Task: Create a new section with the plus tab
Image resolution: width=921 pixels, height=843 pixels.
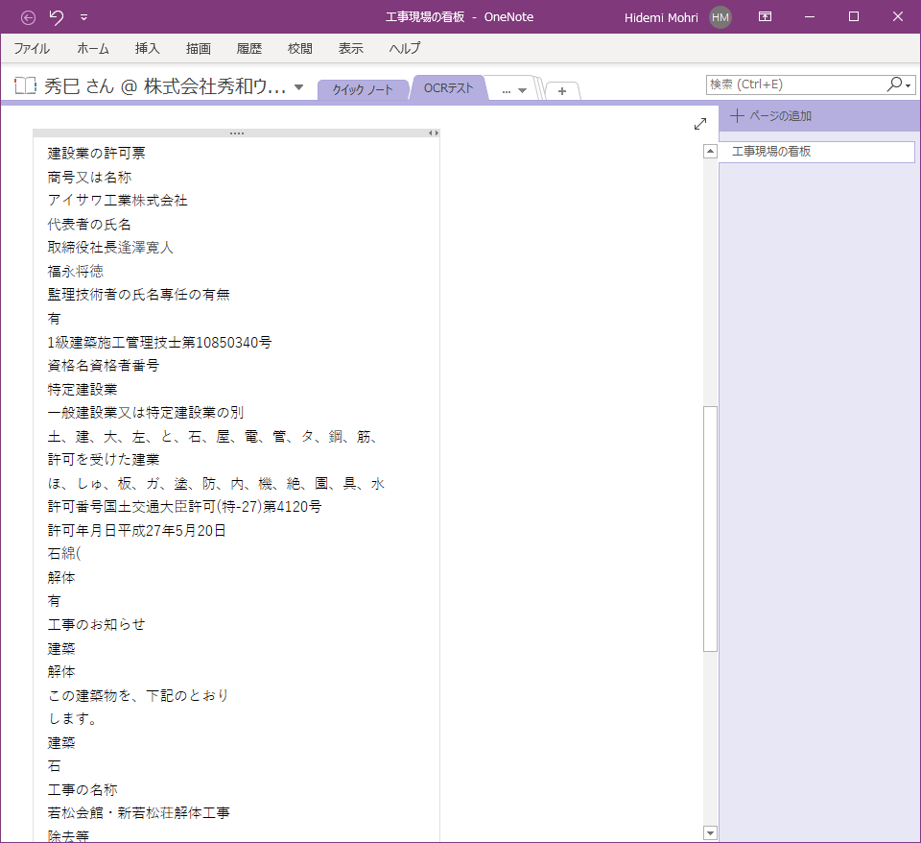Action: (562, 90)
